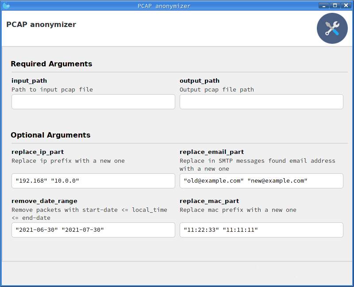Click the replace_email_part input box
The width and height of the screenshot is (354, 287).
[x=261, y=181]
